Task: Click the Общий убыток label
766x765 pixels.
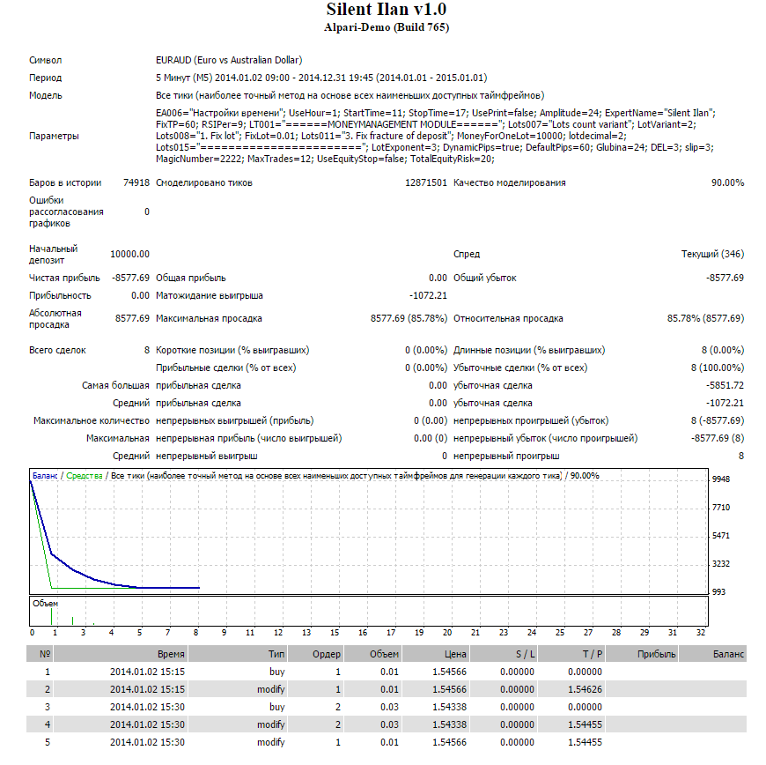Action: point(484,278)
